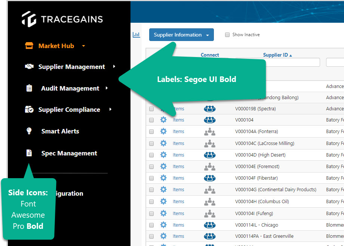Open Supplier Compliance menu item
The width and height of the screenshot is (344, 246).
pos(69,110)
